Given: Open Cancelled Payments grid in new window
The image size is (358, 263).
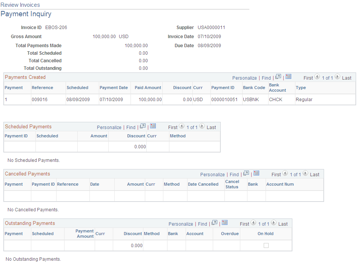Looking at the screenshot, I should pyautogui.click(x=246, y=174).
